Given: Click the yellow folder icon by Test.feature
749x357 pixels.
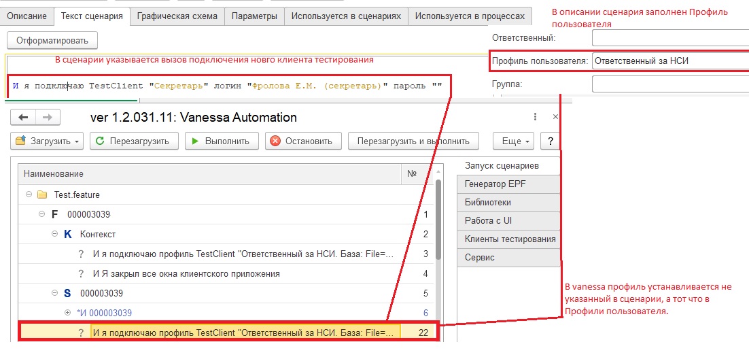Looking at the screenshot, I should coord(42,194).
